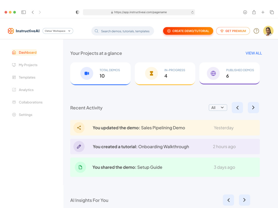Click the Templates layout icon
The width and height of the screenshot is (278, 208).
(14, 77)
